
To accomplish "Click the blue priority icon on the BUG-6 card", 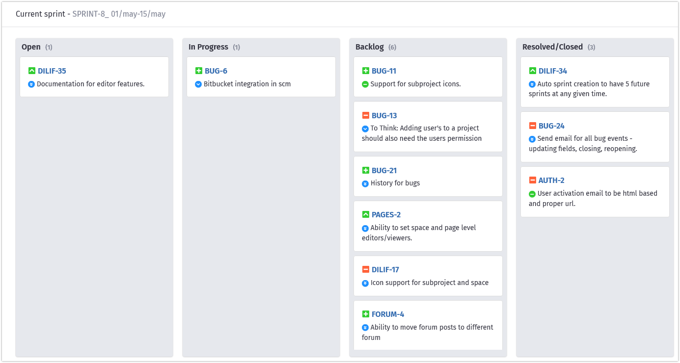I will click(x=198, y=84).
